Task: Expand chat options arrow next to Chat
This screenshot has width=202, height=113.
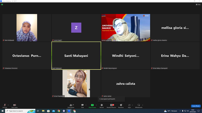Action: (86, 105)
